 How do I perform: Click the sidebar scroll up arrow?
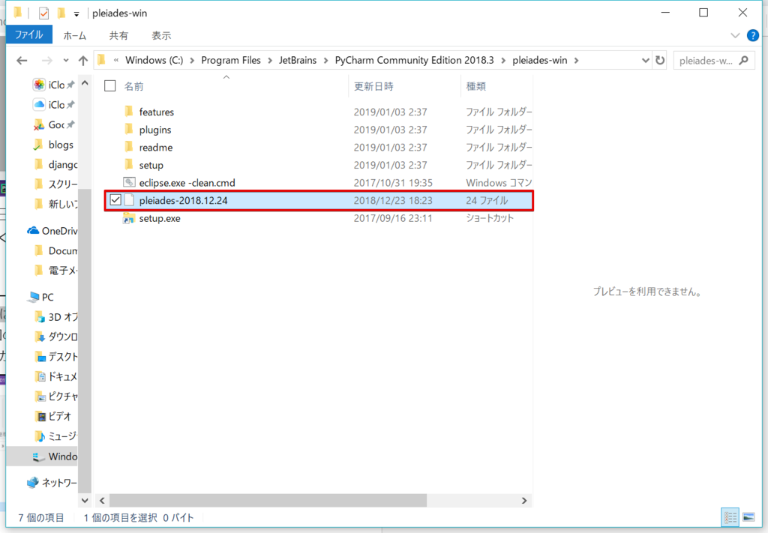(85, 83)
